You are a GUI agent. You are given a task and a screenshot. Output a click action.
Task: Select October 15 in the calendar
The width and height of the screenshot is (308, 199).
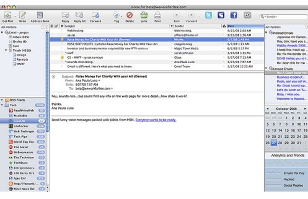coord(287,130)
